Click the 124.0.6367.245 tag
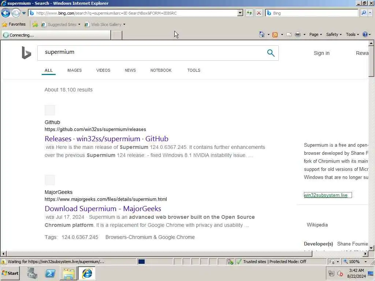The height and width of the screenshot is (281, 375). [x=79, y=237]
